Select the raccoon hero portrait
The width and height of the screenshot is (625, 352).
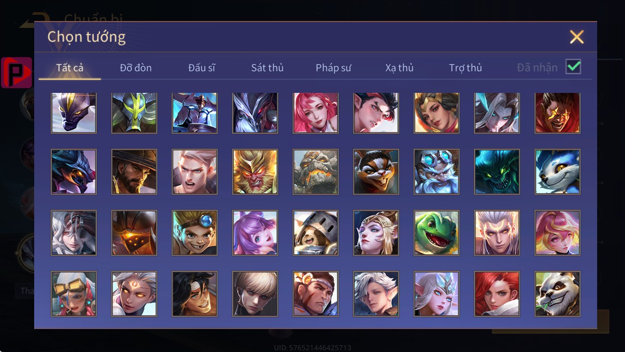click(x=376, y=172)
